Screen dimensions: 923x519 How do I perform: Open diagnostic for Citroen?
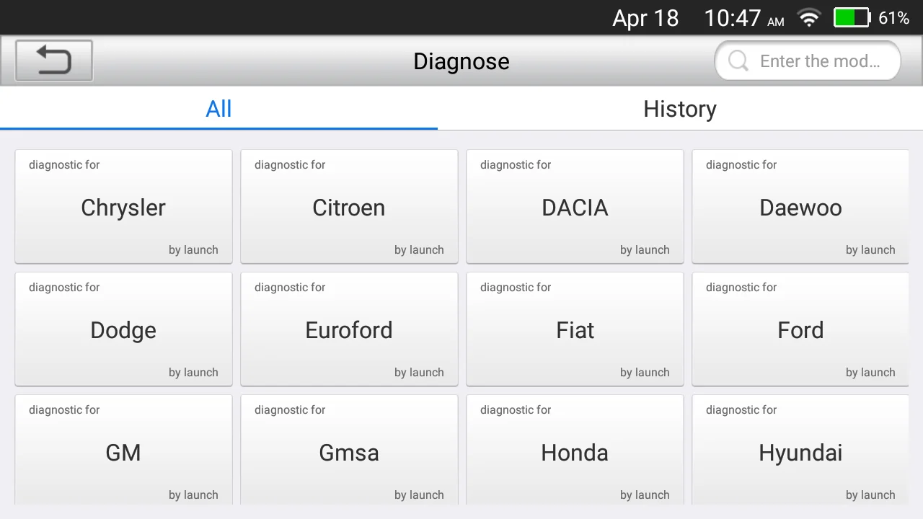349,207
